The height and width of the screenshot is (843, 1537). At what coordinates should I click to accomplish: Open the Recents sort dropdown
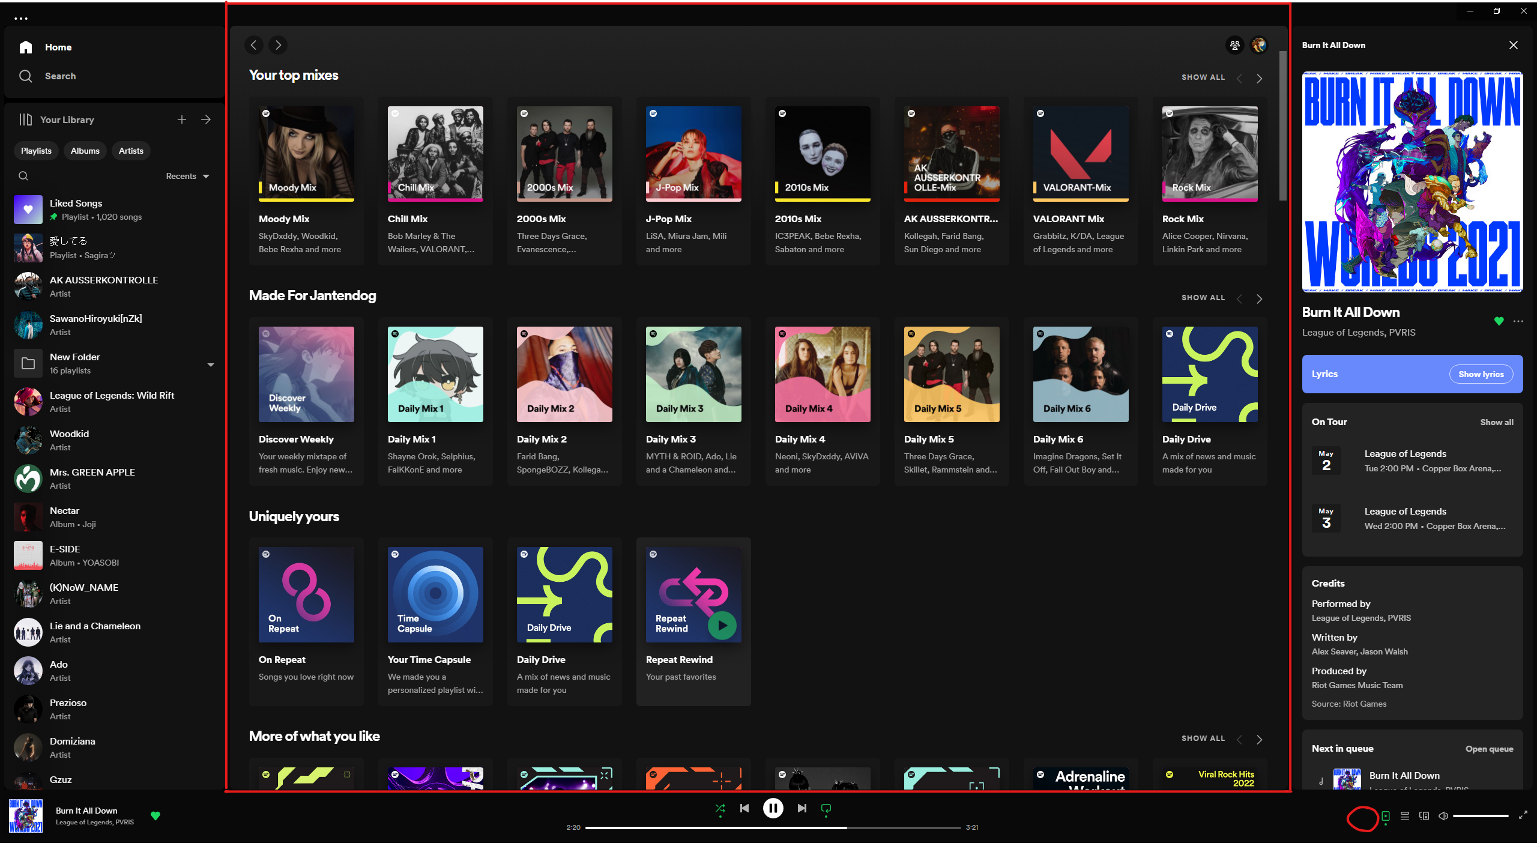[x=187, y=176]
